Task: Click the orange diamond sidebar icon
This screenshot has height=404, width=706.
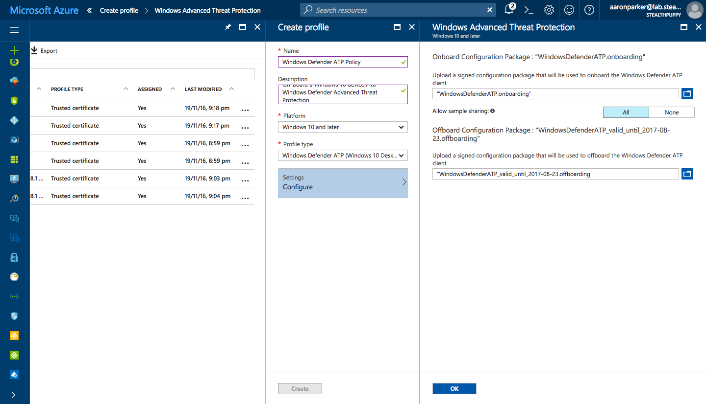Action: pos(14,336)
